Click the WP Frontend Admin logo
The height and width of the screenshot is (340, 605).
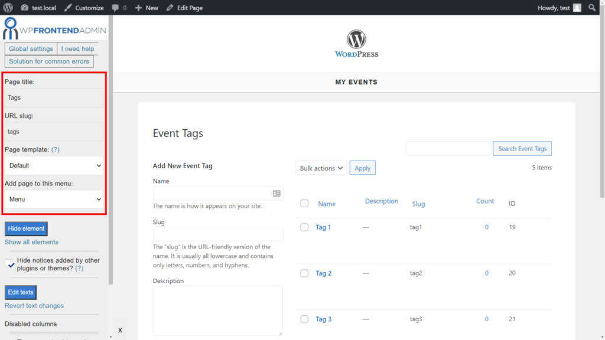click(x=53, y=28)
